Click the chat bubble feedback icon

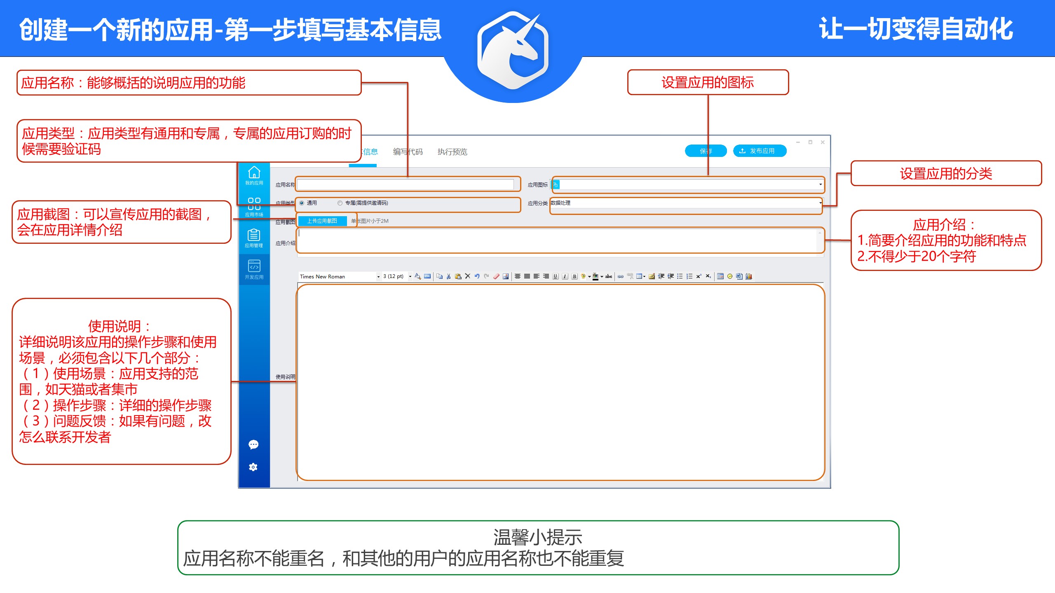click(x=253, y=444)
